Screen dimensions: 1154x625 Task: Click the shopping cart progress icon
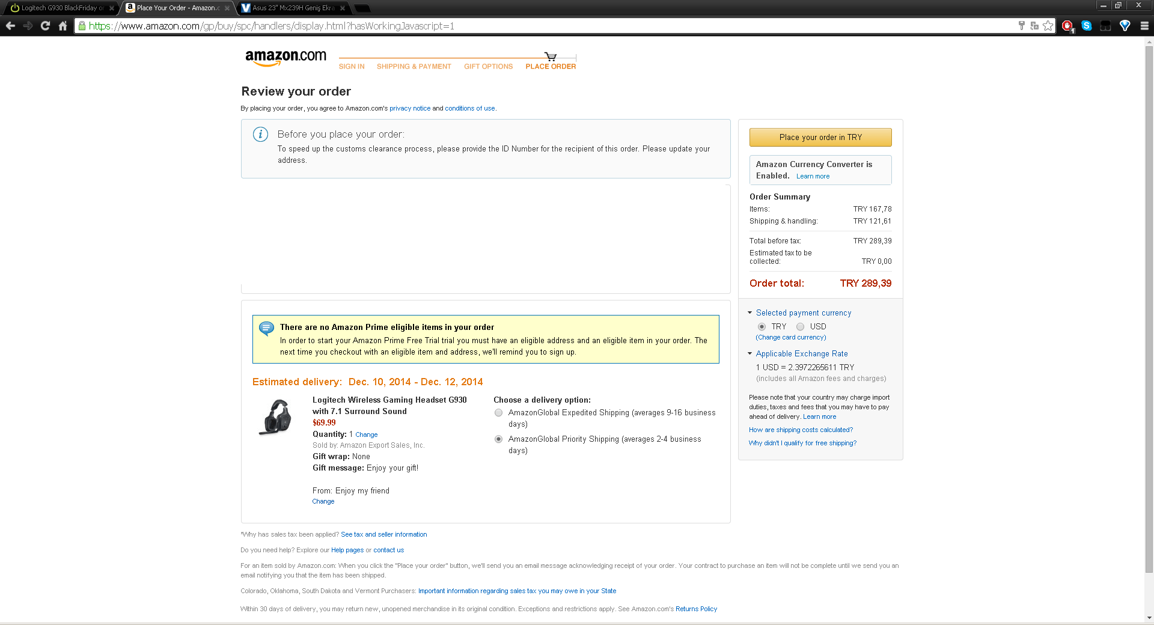(551, 56)
